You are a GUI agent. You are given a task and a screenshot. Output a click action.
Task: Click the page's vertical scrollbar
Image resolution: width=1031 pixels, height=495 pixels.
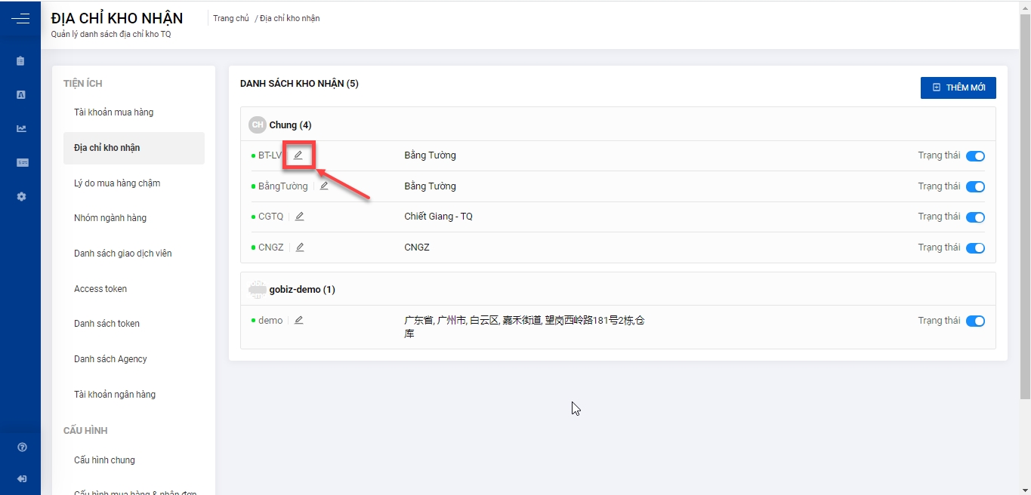1025,204
